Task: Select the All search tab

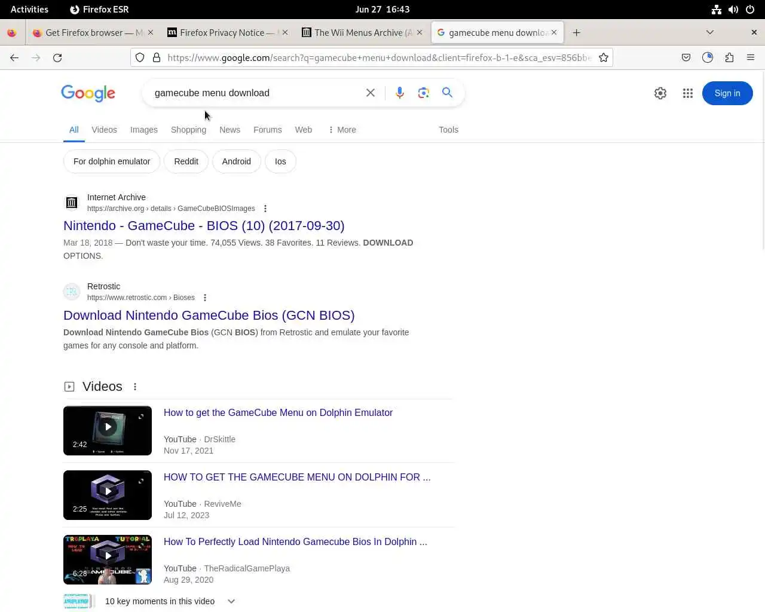Action: pos(74,130)
